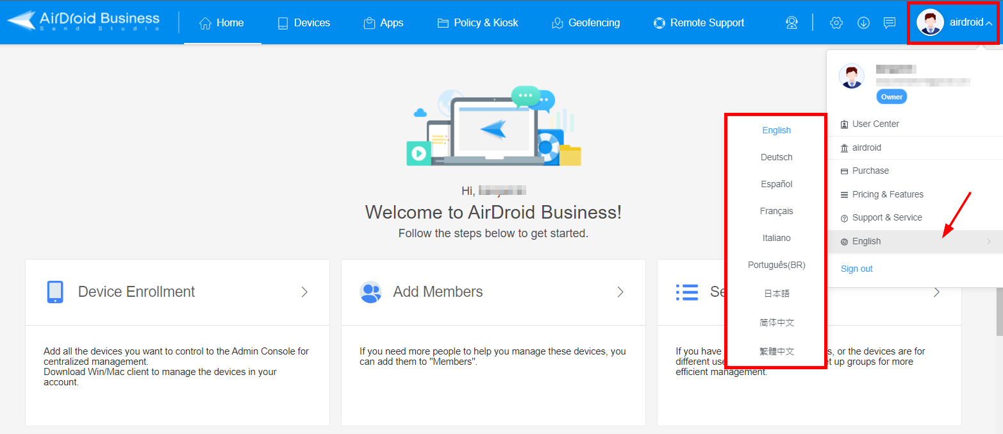Click the organization building icon

pos(845,148)
